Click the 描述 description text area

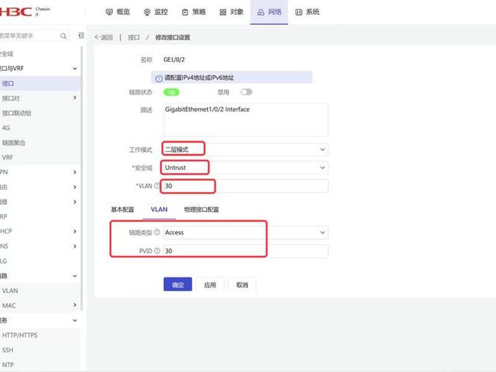pos(246,120)
